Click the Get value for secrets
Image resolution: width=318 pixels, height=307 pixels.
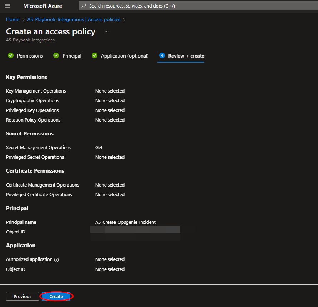click(x=99, y=147)
